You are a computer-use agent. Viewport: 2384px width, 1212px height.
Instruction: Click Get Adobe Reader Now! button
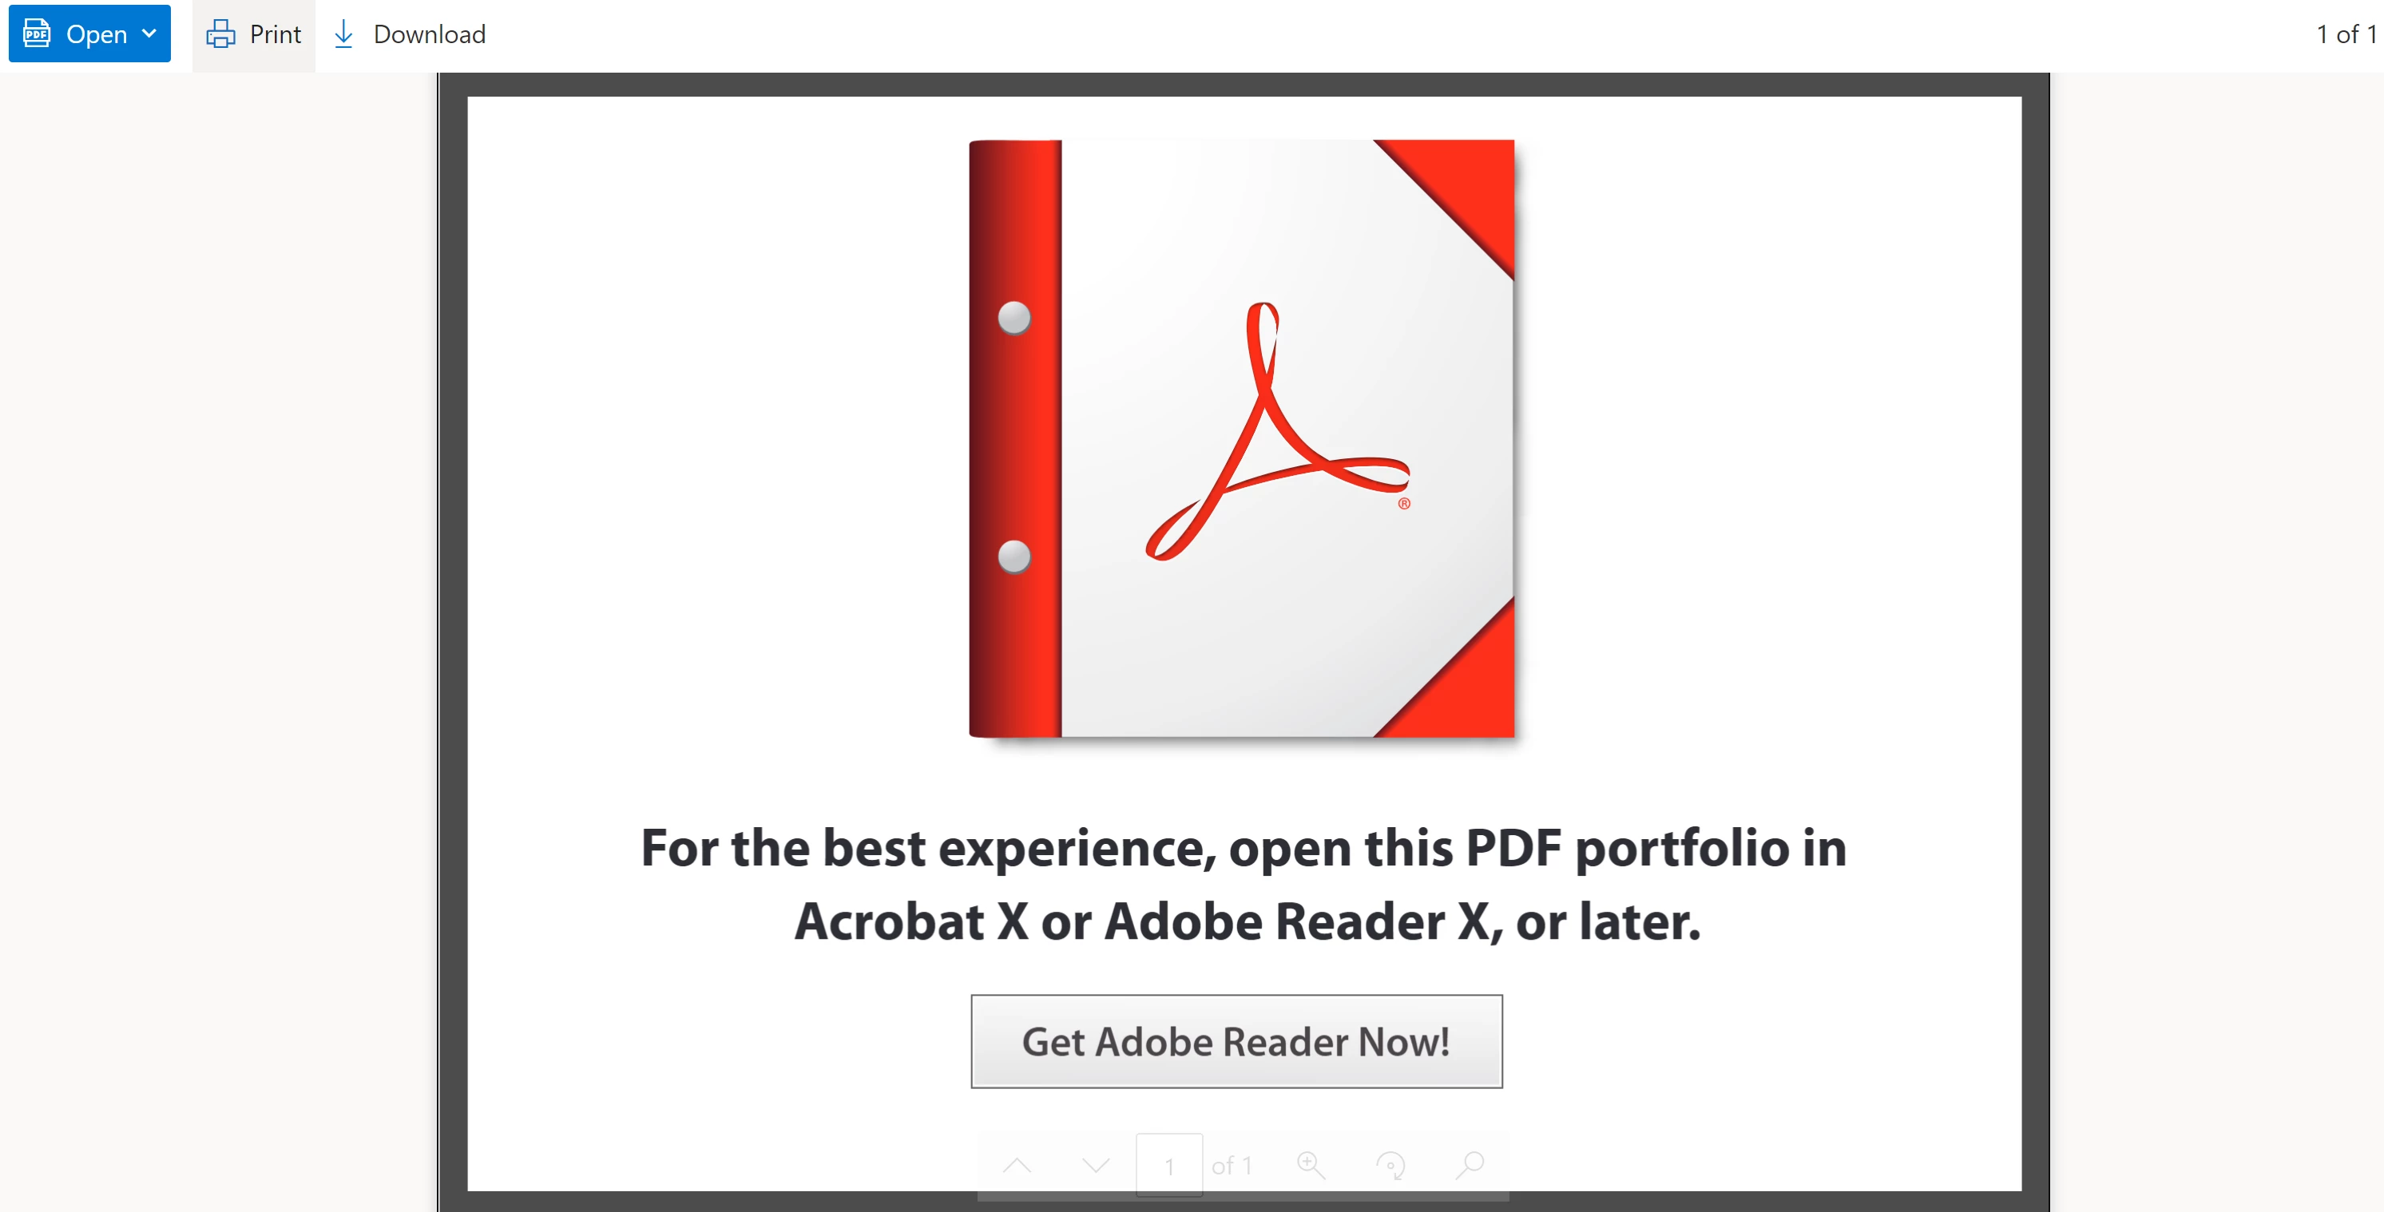coord(1236,1041)
